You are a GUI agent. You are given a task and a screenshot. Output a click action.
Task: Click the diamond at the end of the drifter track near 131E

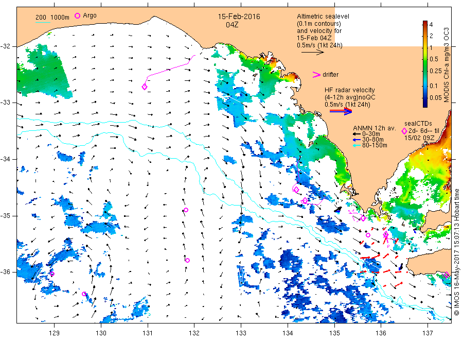click(145, 87)
